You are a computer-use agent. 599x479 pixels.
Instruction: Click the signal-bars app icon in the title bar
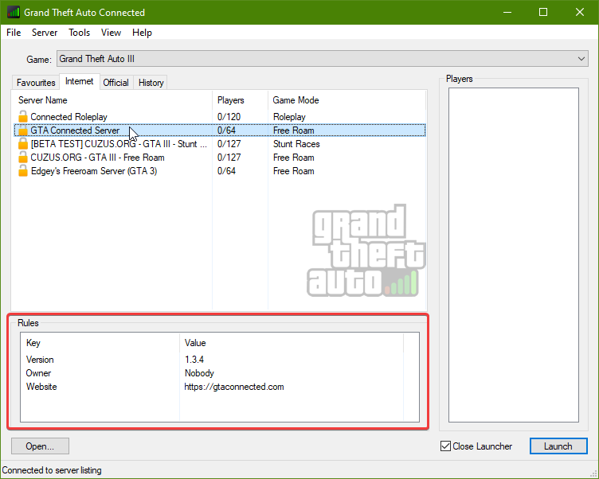coord(14,12)
